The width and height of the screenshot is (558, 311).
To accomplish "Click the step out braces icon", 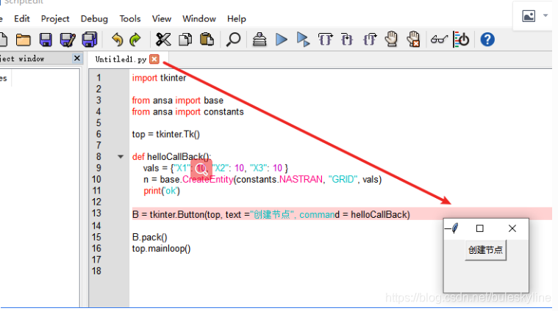I will point(370,40).
